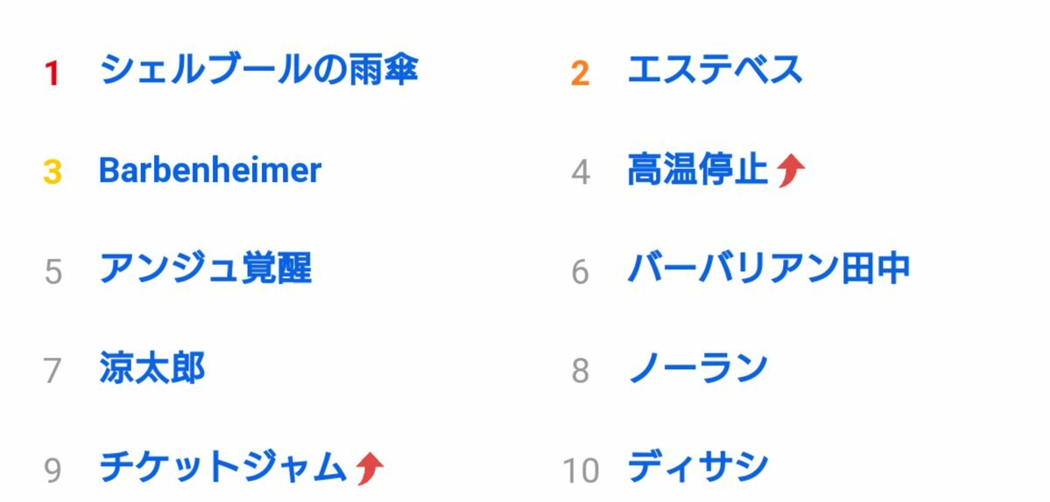The width and height of the screenshot is (1050, 502).
Task: Open trending term シェルブールの雨傘
Action: tap(258, 69)
